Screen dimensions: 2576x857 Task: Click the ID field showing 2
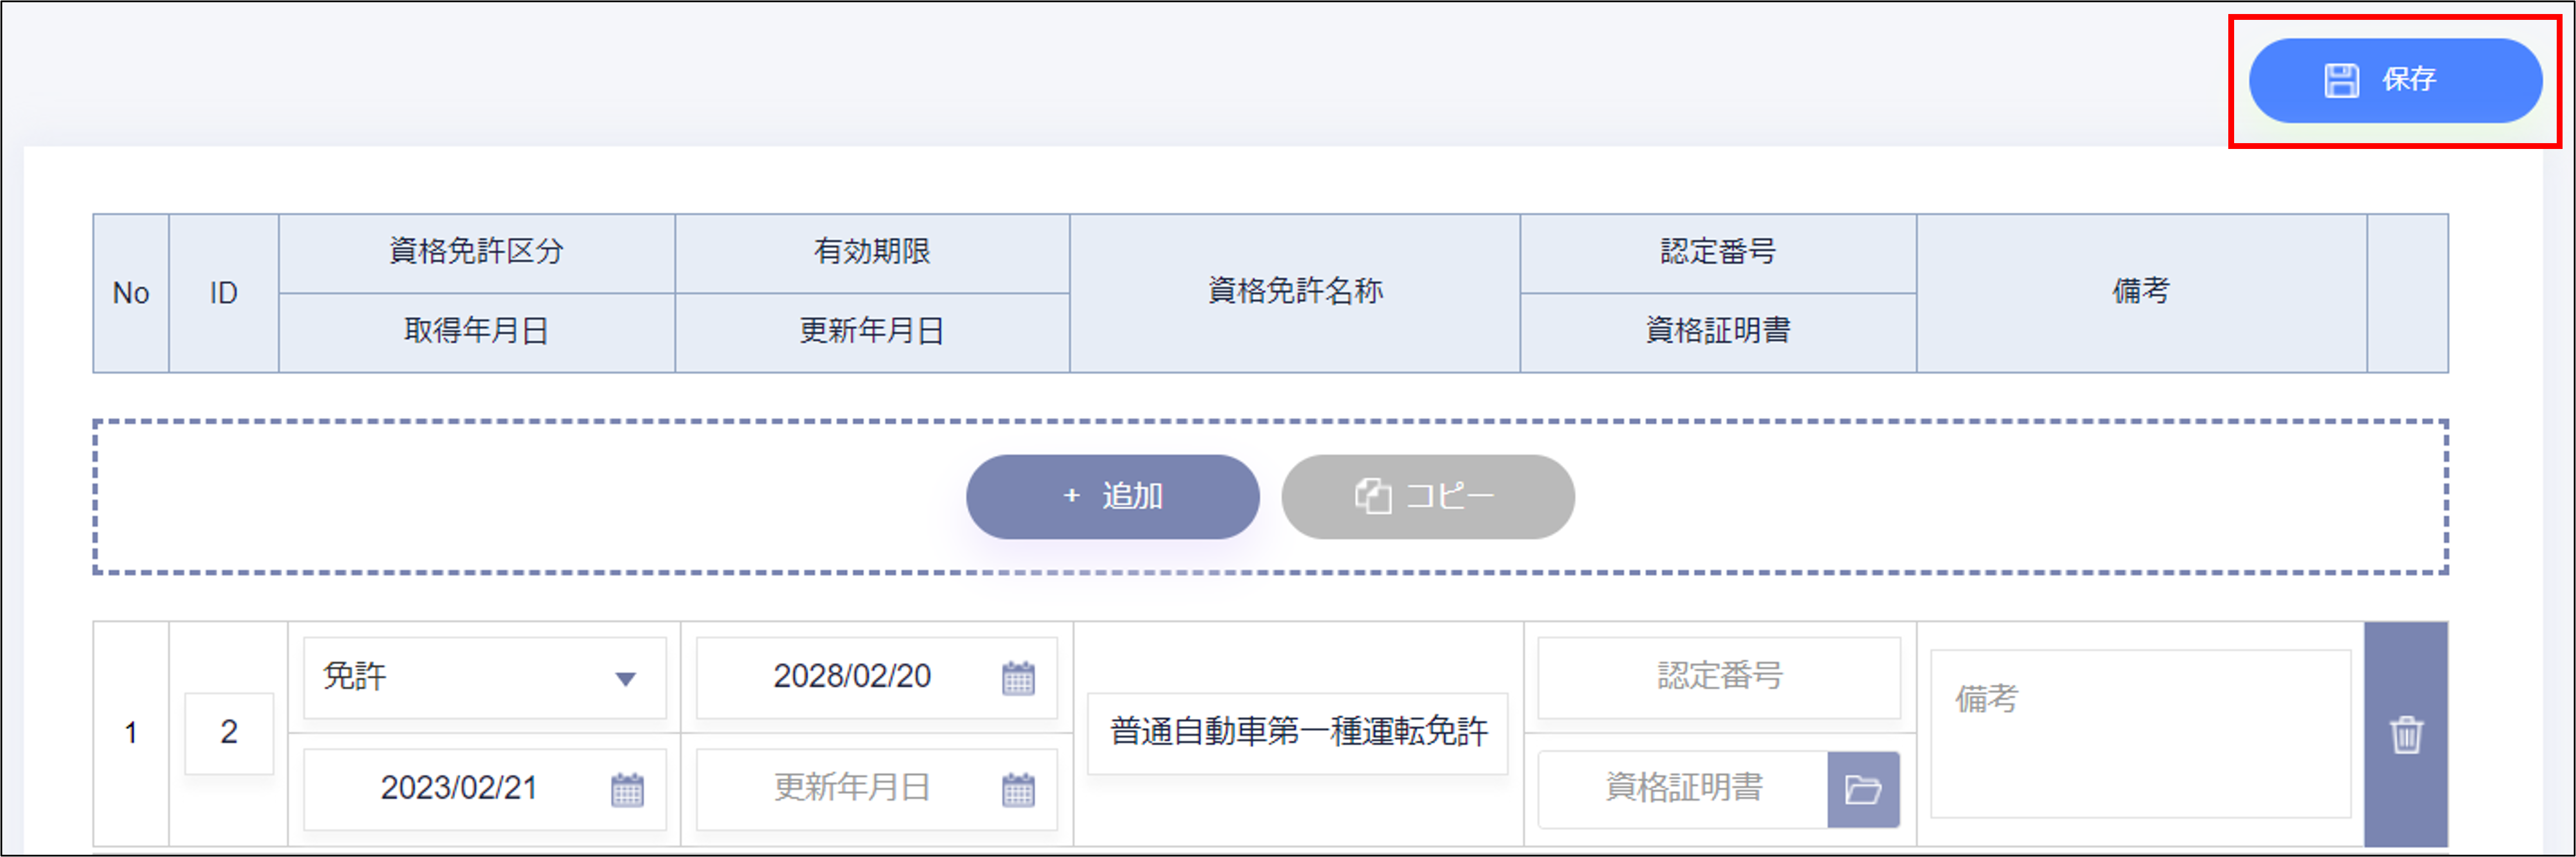229,733
